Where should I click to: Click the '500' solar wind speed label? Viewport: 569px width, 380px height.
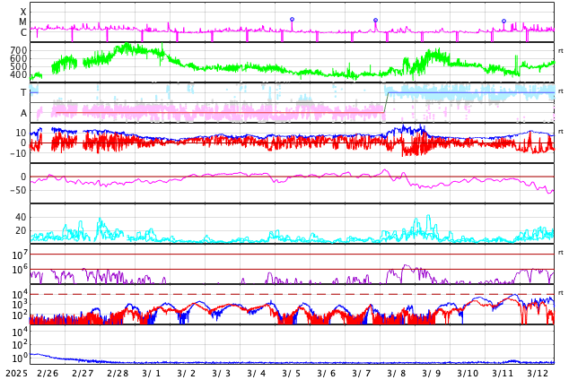tap(19, 66)
